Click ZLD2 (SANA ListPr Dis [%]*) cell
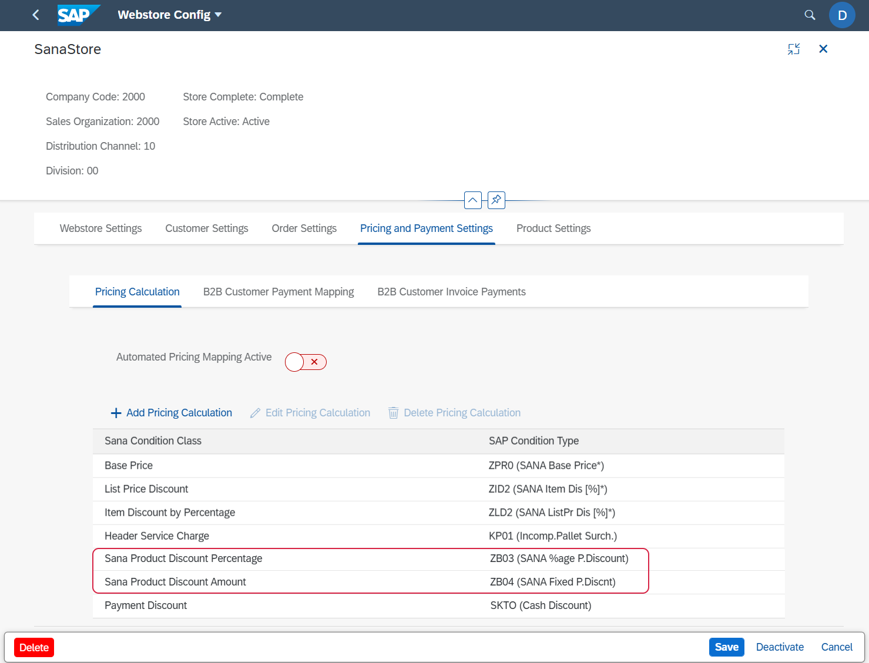869x663 pixels. click(552, 513)
